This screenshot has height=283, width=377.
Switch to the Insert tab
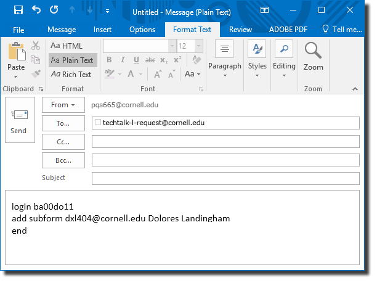[x=102, y=30]
